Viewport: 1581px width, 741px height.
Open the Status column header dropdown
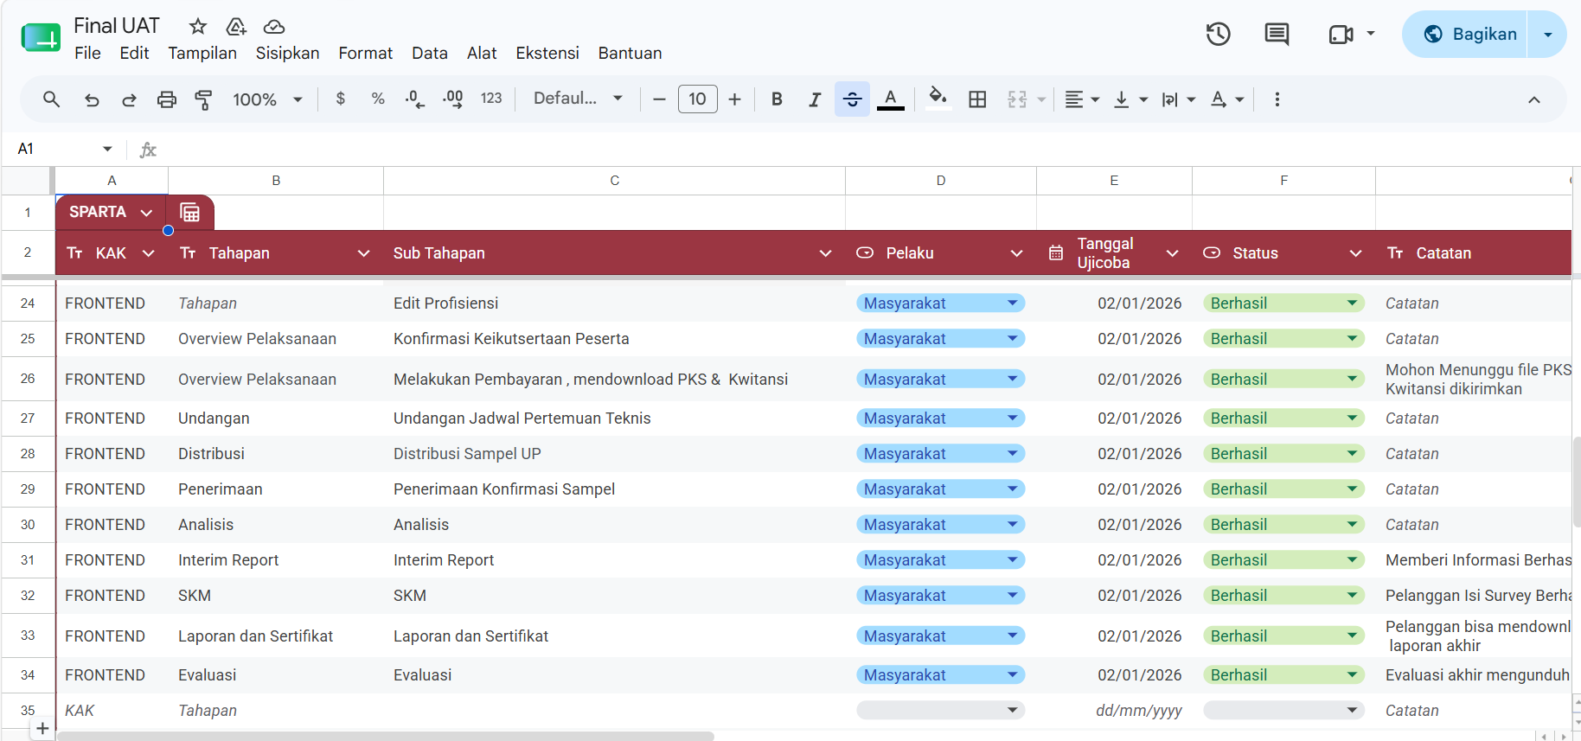[x=1355, y=253]
